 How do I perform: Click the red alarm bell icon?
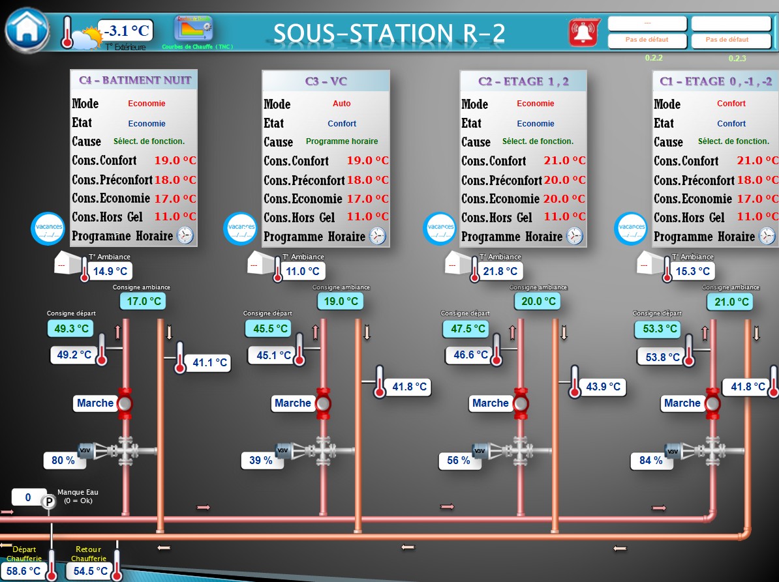tap(584, 31)
